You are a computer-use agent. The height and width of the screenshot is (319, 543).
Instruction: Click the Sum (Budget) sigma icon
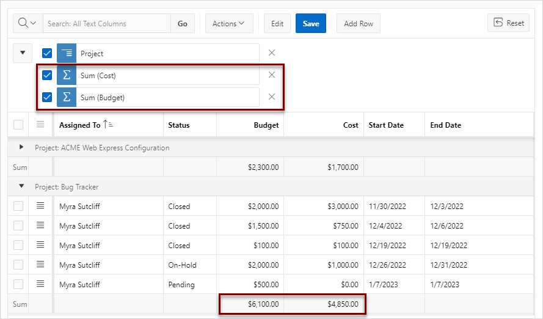point(67,97)
